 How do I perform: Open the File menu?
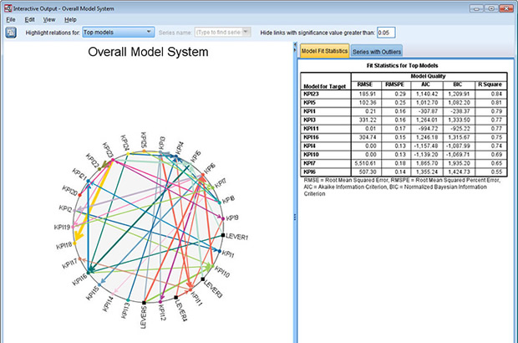(11, 18)
